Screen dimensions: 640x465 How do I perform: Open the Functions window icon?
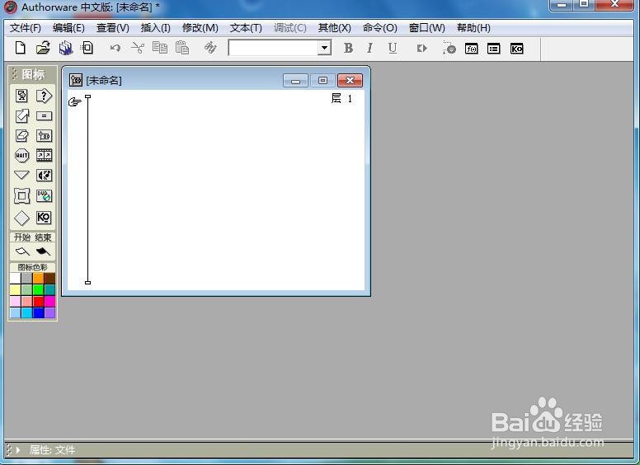[x=472, y=49]
